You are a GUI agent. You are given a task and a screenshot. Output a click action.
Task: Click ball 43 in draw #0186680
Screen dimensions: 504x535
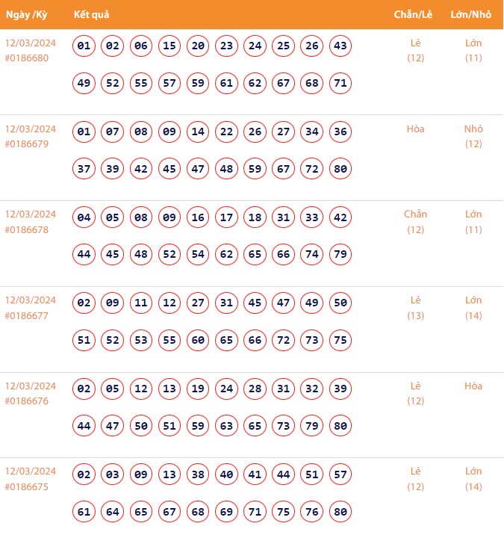pyautogui.click(x=340, y=46)
